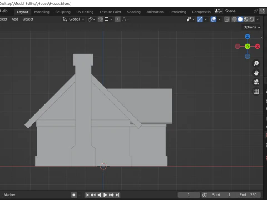Toggle the Show Overlays button

(x=214, y=19)
